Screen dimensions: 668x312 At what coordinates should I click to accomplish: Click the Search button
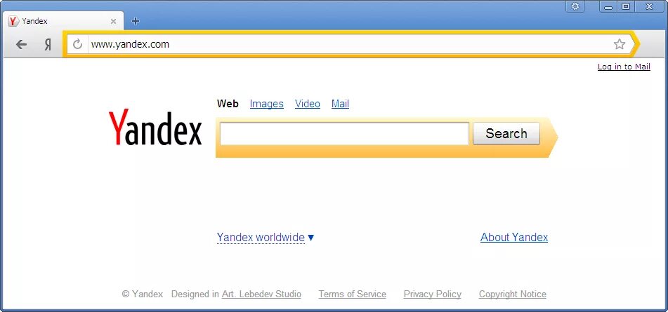pyautogui.click(x=506, y=133)
